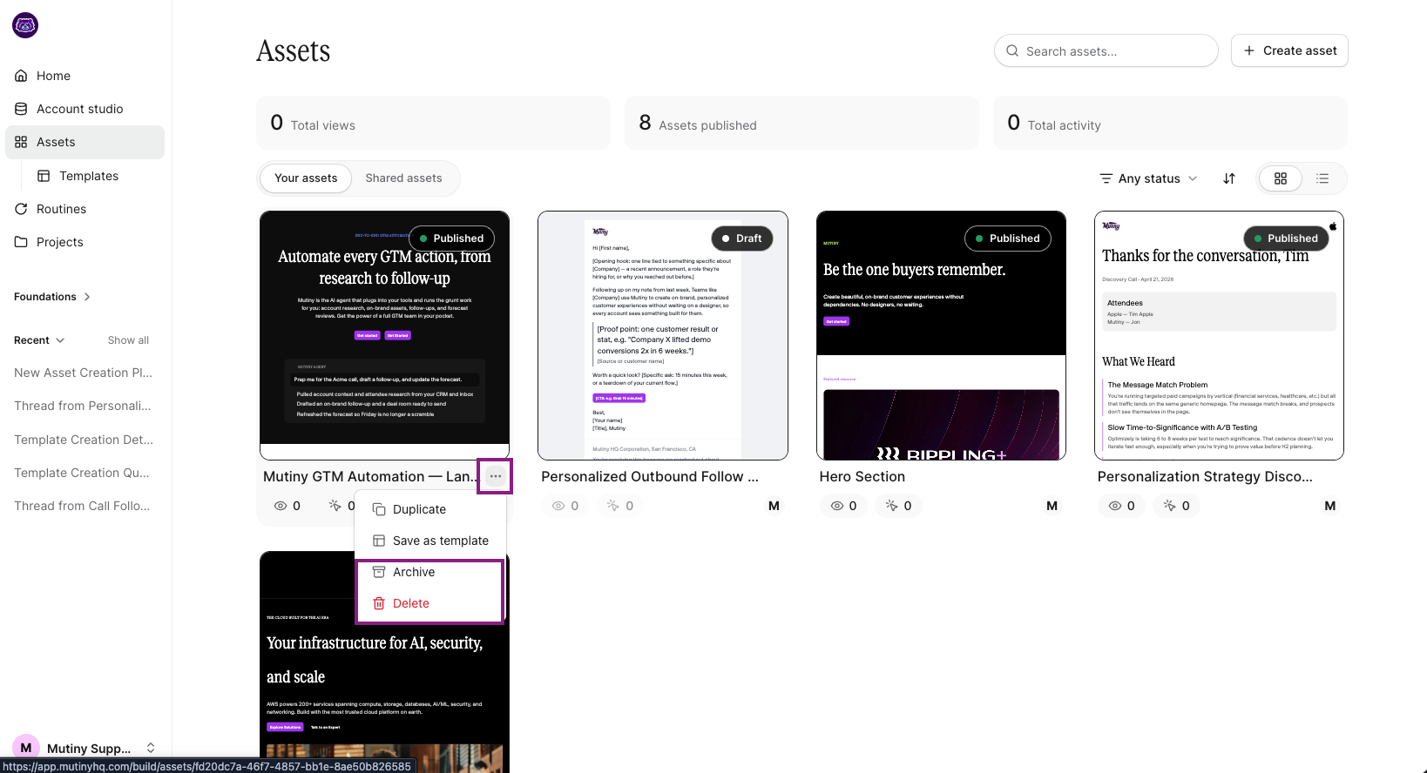
Task: Open the Hero Section thumbnail
Action: tap(941, 335)
